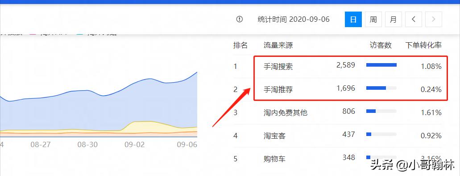Viewport: 460px width, 176px height.
Task: Click the 08-30 axis label
Action: pos(87,144)
